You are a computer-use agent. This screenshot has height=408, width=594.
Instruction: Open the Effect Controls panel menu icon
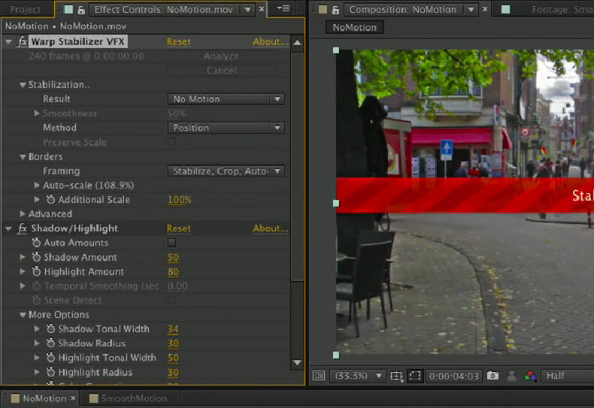[283, 9]
